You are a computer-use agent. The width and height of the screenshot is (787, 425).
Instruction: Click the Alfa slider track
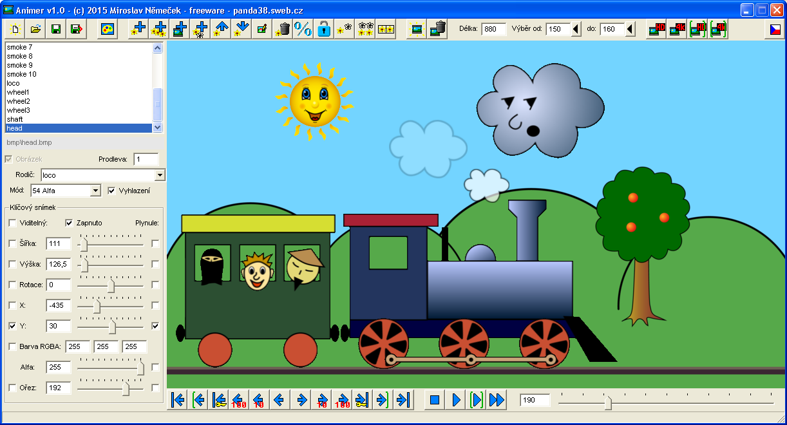(x=109, y=367)
